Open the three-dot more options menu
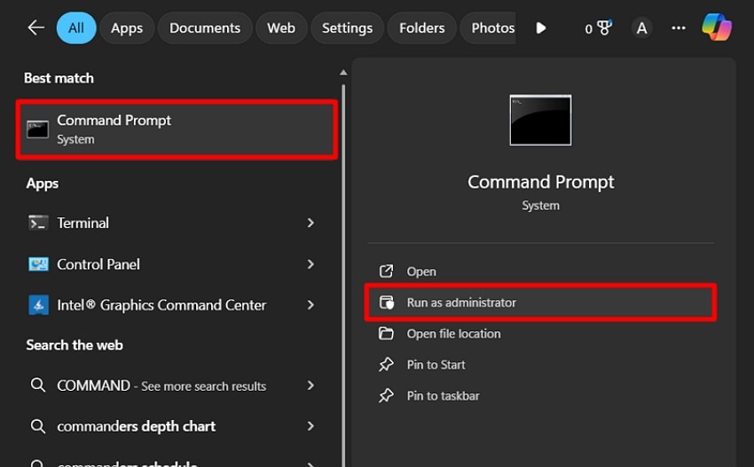This screenshot has width=754, height=467. 679,27
